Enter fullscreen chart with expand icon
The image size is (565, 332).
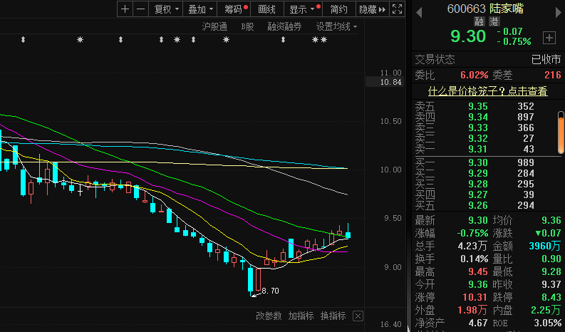pos(398,9)
